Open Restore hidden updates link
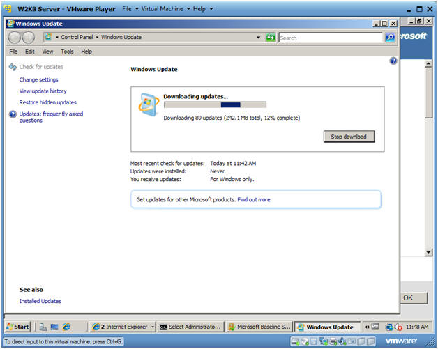Viewport: 438px width, 349px height. click(47, 102)
